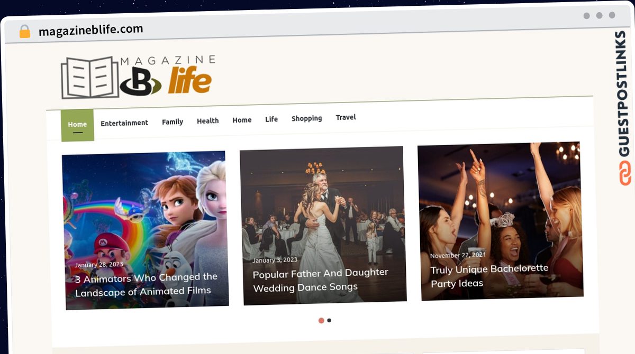Image resolution: width=635 pixels, height=354 pixels.
Task: Click the November 22, 2021 date
Action: 458,255
